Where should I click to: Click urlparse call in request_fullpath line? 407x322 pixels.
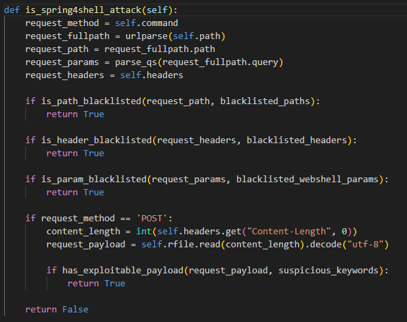(147, 36)
